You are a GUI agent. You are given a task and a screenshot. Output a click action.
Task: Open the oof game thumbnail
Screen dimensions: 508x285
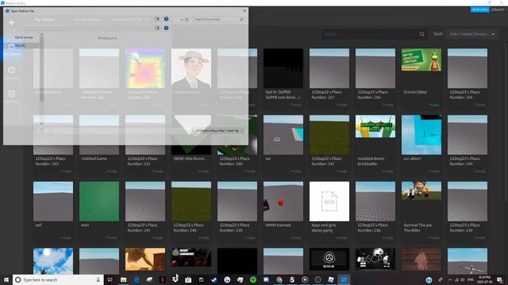(53, 201)
